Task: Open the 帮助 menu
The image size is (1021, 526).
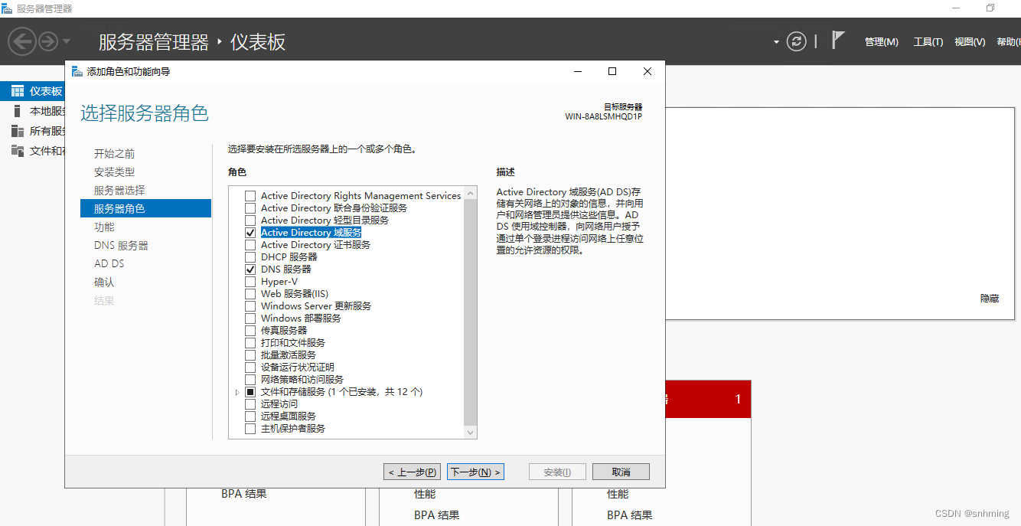Action: 1009,42
